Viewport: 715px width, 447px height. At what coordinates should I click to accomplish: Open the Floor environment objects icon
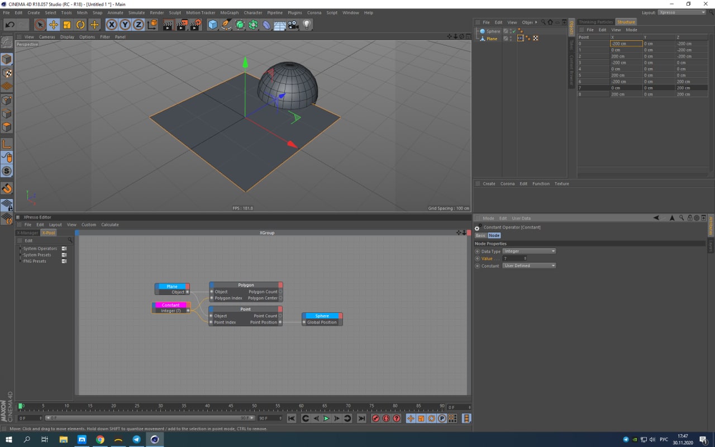pyautogui.click(x=280, y=25)
